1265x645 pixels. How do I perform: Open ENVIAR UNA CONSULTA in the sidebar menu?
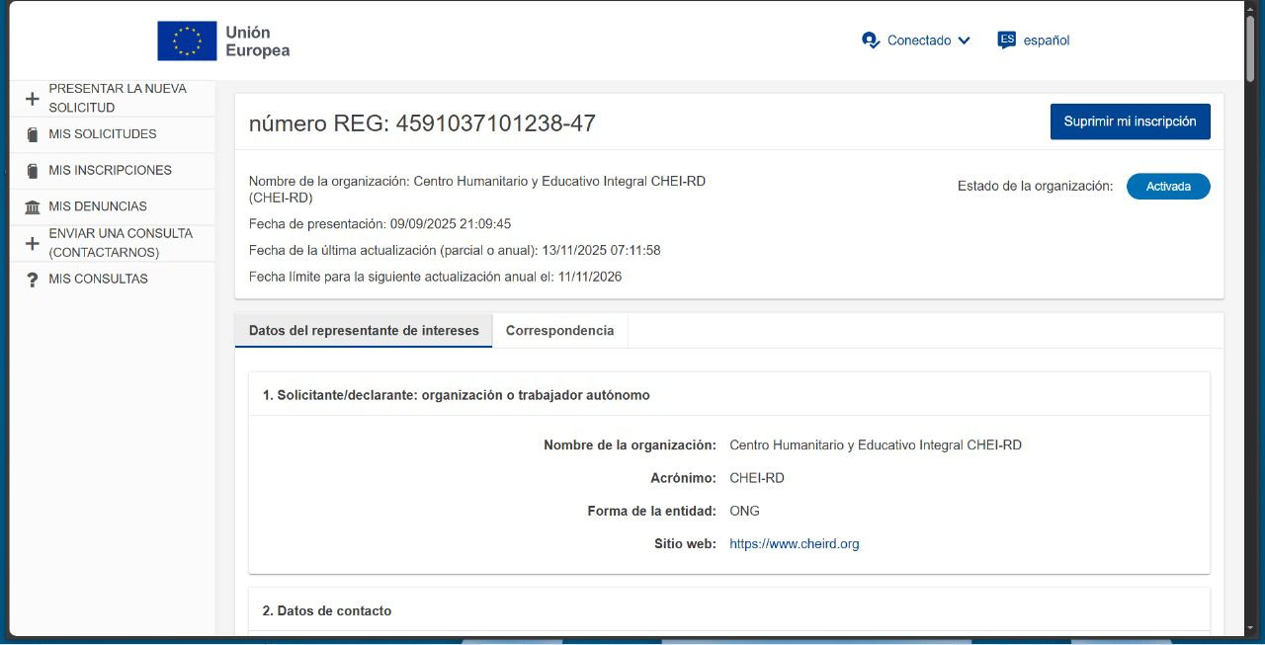tap(121, 242)
